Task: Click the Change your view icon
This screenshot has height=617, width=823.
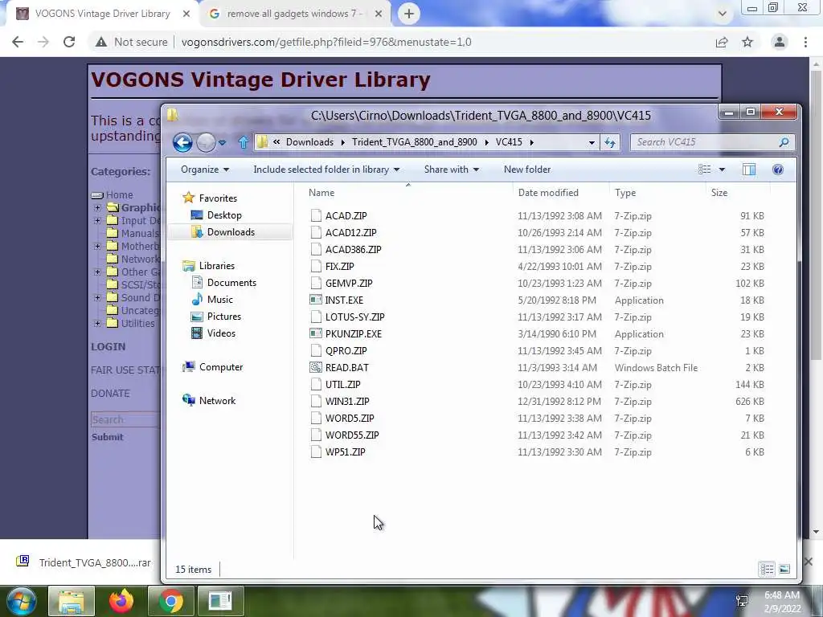Action: pos(704,170)
